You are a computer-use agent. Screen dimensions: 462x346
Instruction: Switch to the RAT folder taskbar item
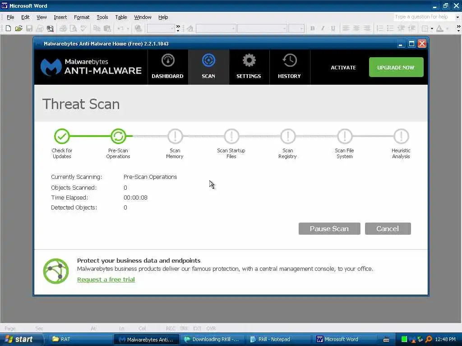pos(81,340)
